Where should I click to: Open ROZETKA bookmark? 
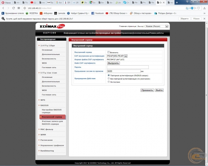(x=32, y=13)
